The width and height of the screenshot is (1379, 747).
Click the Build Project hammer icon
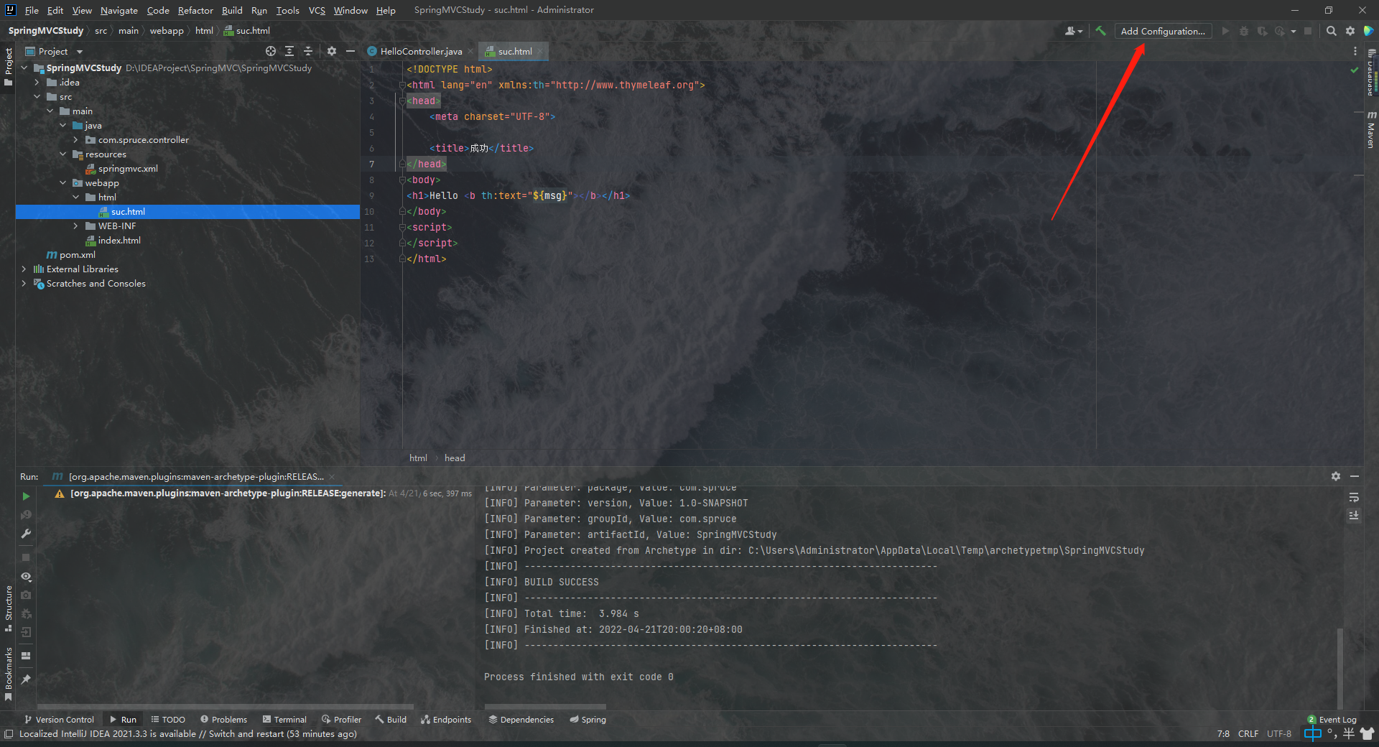tap(1100, 31)
